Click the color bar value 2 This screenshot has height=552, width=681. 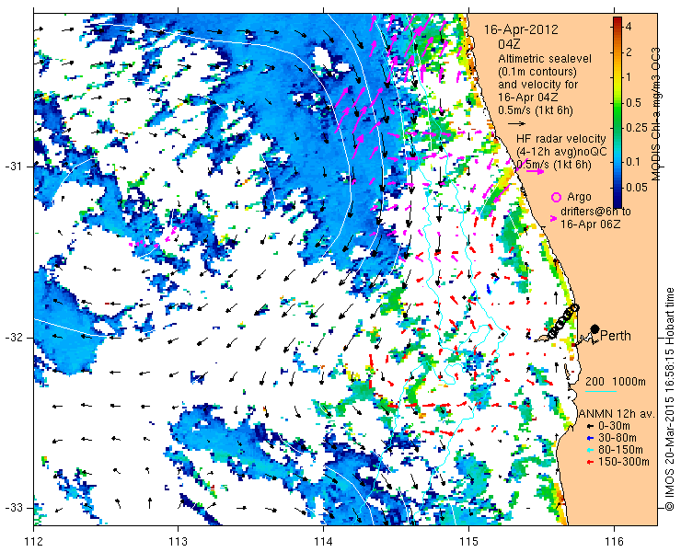coord(629,52)
